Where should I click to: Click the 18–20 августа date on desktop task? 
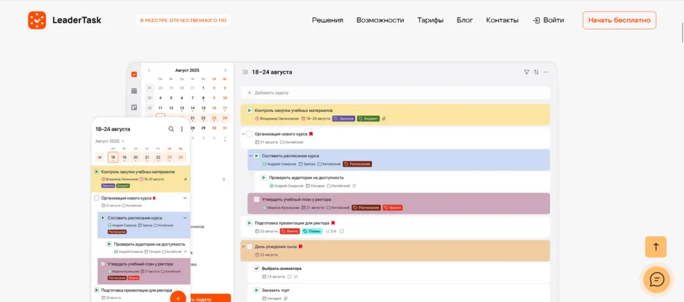pyautogui.click(x=316, y=118)
